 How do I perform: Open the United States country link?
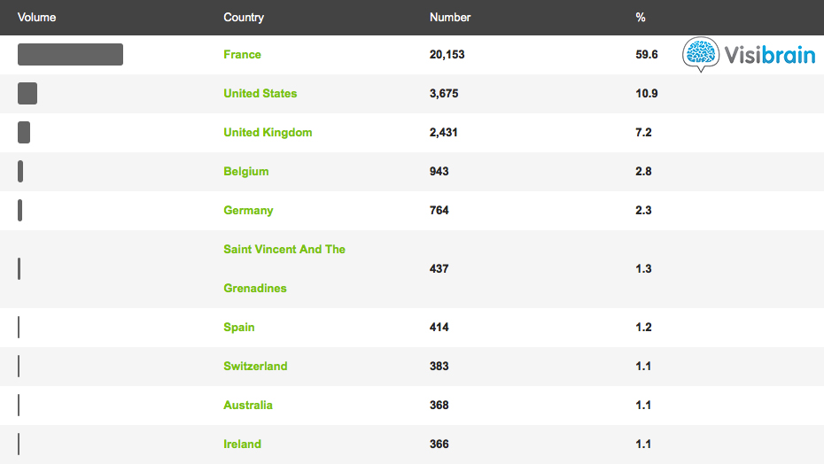click(x=260, y=94)
